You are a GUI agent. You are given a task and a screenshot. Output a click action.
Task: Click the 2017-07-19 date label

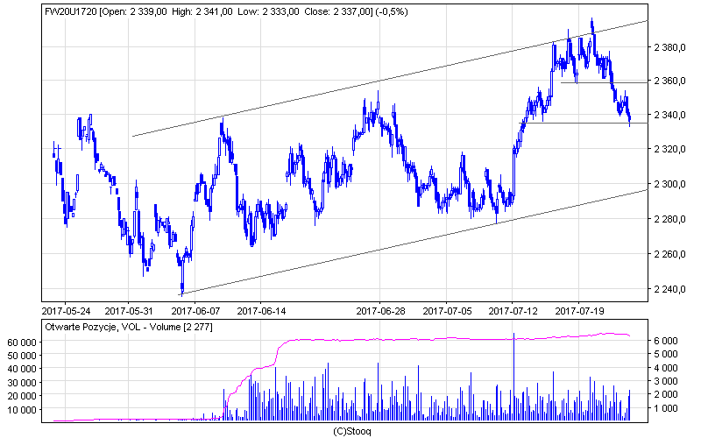click(x=579, y=311)
